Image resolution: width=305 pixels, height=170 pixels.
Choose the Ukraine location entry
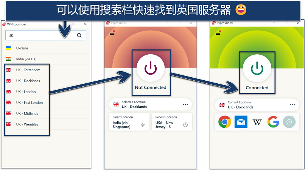[46, 48]
